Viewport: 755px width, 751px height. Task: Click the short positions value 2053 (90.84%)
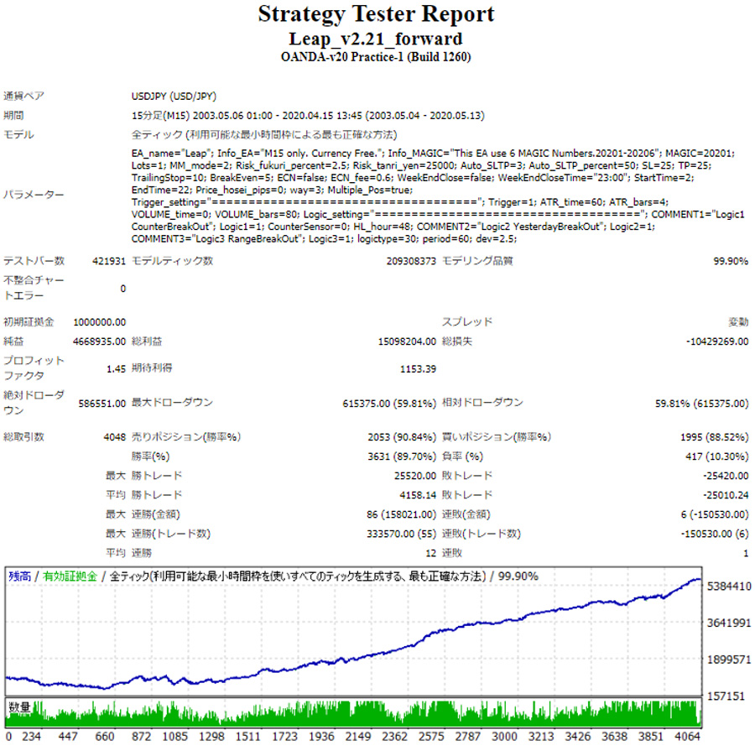coord(402,437)
